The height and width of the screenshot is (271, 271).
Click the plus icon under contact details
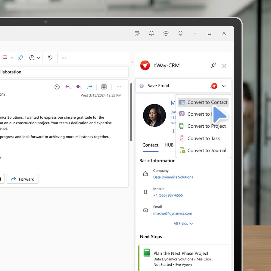coord(173,131)
